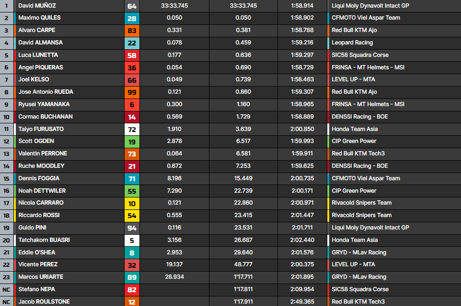
Task: Click position 12 cell for Scott OGDEN
Action: (7, 142)
